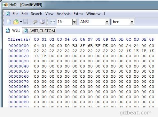Switch to the WIFI_CUSTOM tab
This screenshot has width=158, height=117.
[x=39, y=31]
